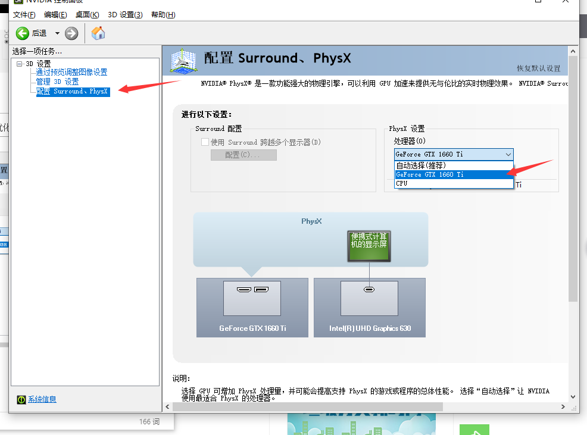Click the horizontal scrollbar thumb
The height and width of the screenshot is (435, 587).
click(307, 407)
